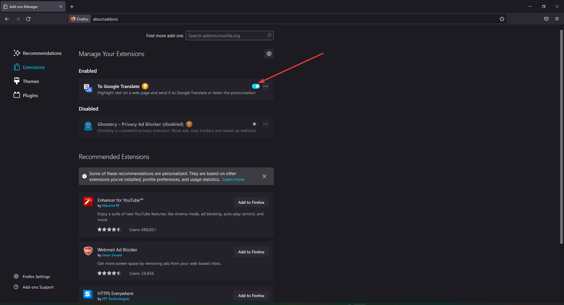
Task: Click the Firefox identity icon in address bar
Action: (80, 19)
